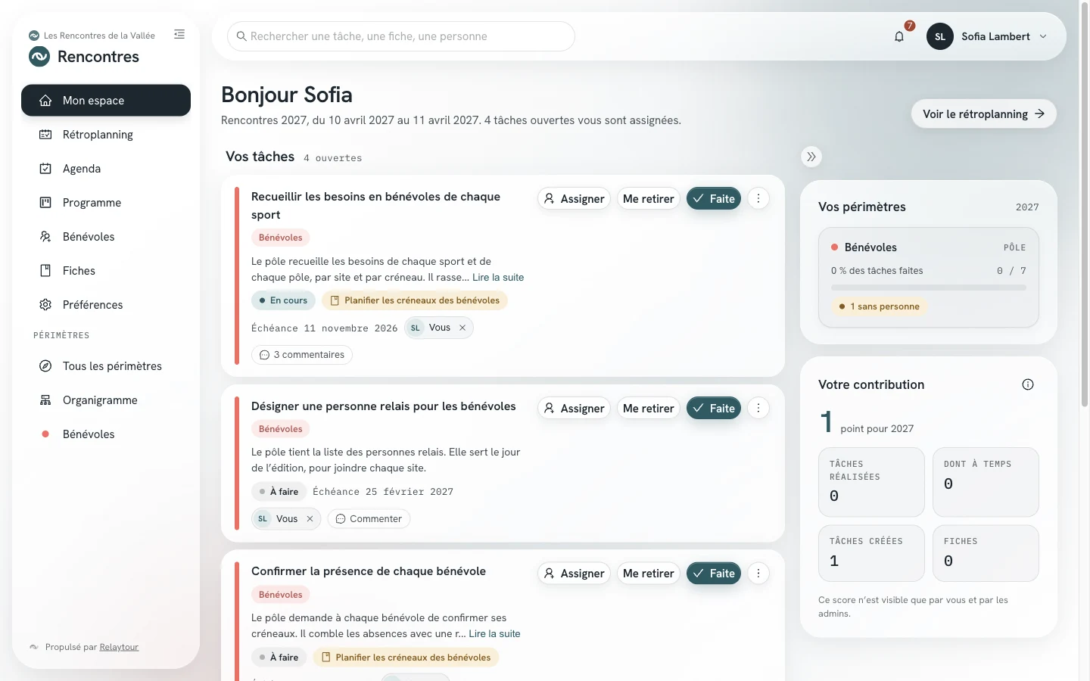Click Me retirer on Désigner personne relais task
1090x681 pixels.
click(649, 409)
